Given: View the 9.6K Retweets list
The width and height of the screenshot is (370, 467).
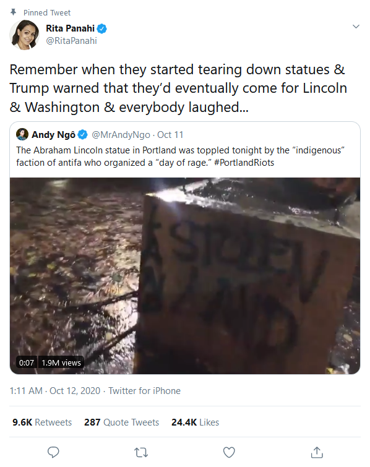Looking at the screenshot, I should coord(42,422).
